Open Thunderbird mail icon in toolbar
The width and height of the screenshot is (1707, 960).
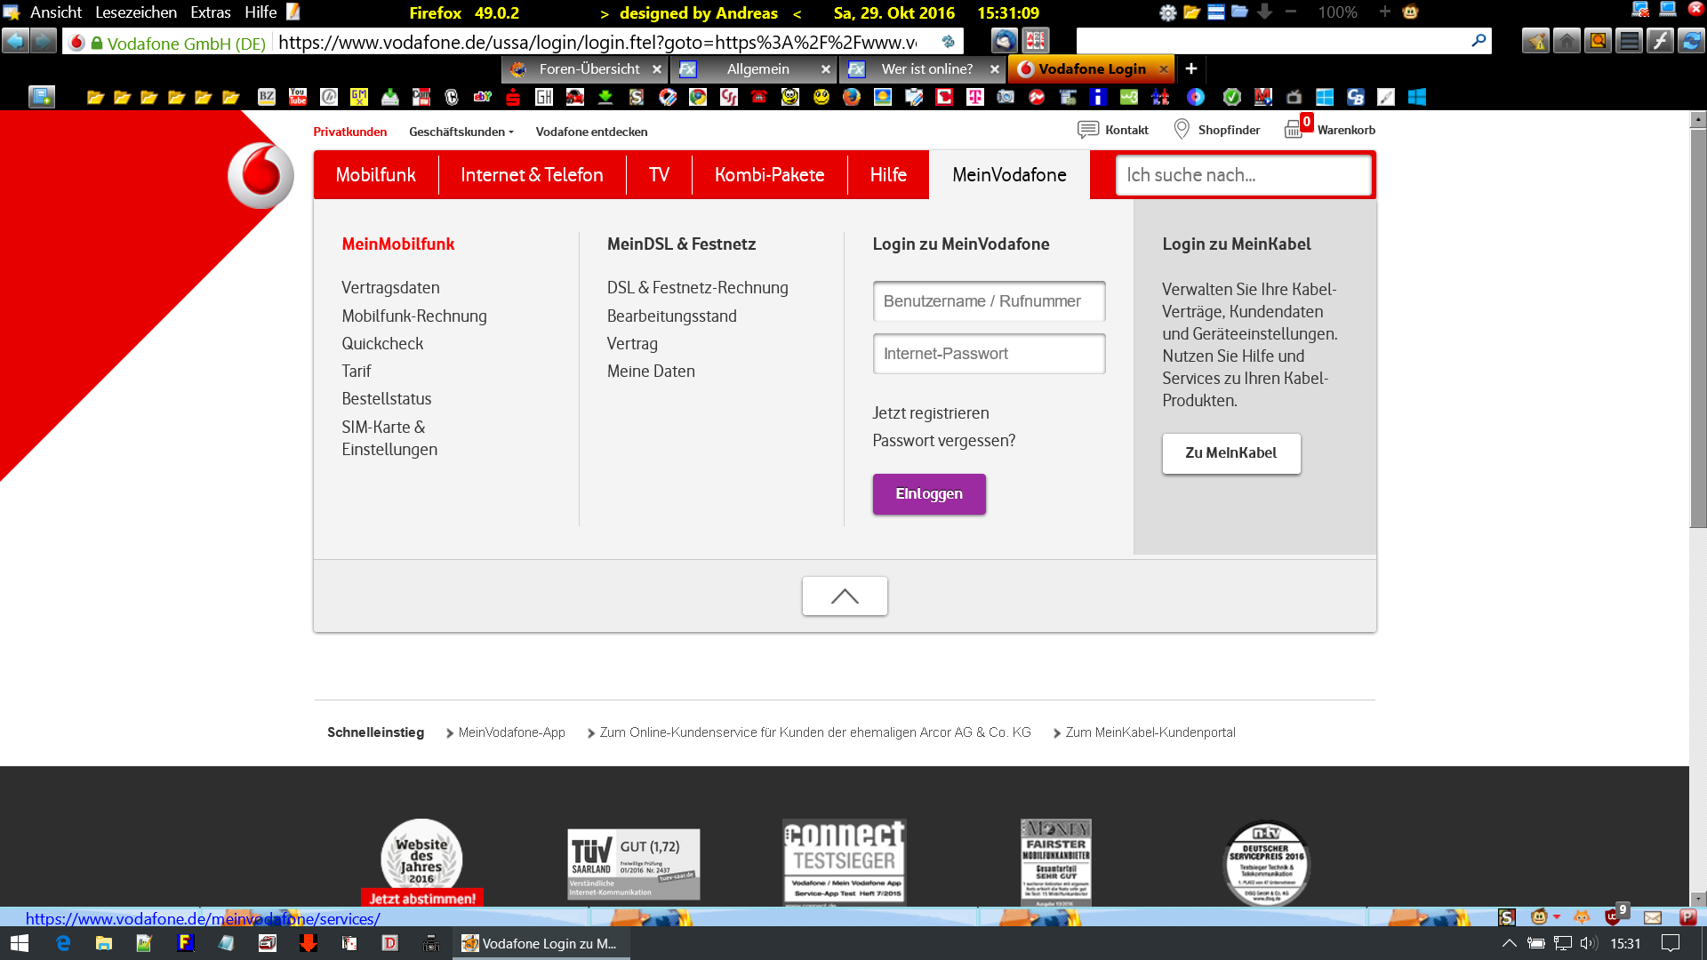pyautogui.click(x=1004, y=41)
